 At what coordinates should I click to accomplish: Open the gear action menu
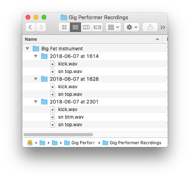click(x=132, y=27)
